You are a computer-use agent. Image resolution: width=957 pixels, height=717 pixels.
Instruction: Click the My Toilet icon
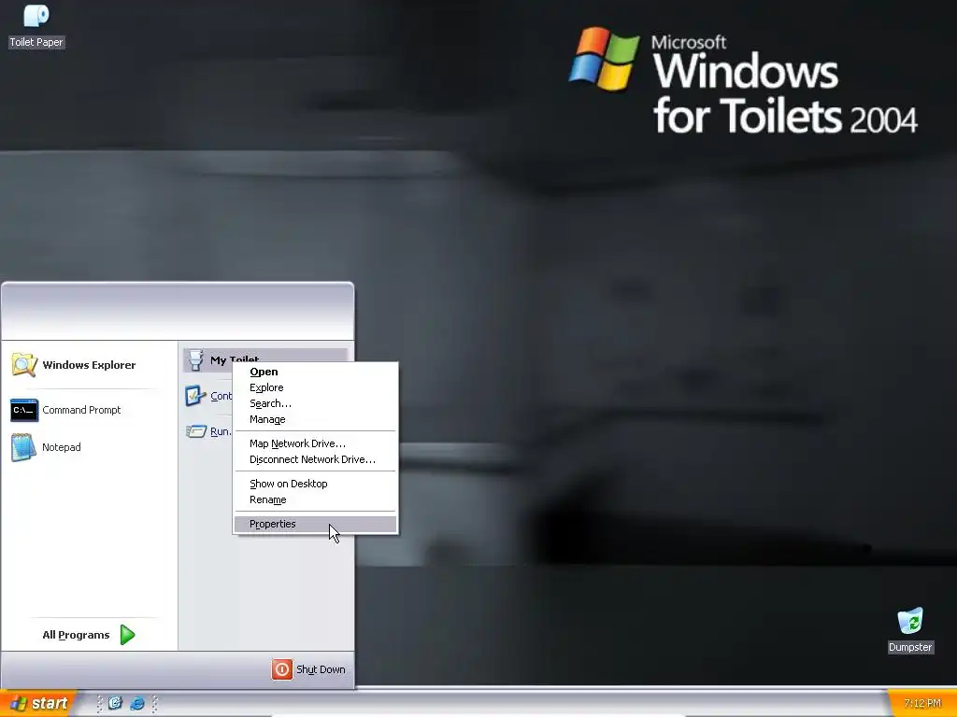coord(195,359)
